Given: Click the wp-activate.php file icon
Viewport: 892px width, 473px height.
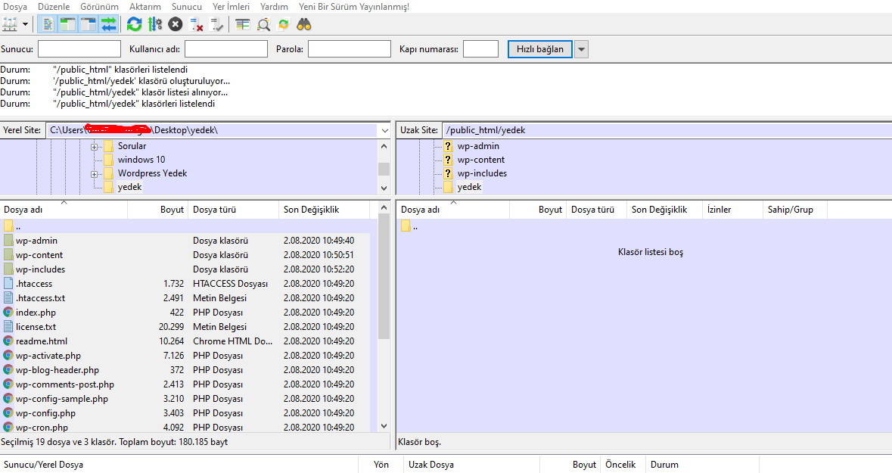Looking at the screenshot, I should (x=8, y=355).
